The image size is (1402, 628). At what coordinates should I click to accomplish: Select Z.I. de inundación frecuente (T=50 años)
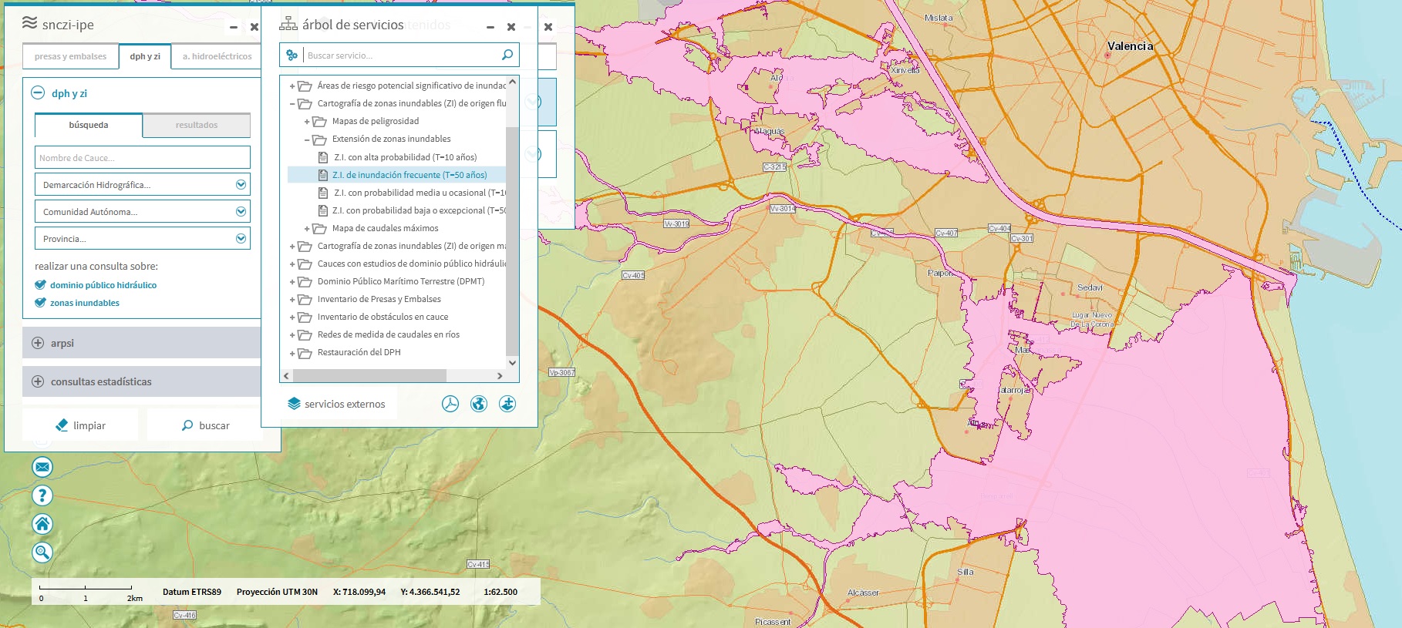(x=409, y=175)
